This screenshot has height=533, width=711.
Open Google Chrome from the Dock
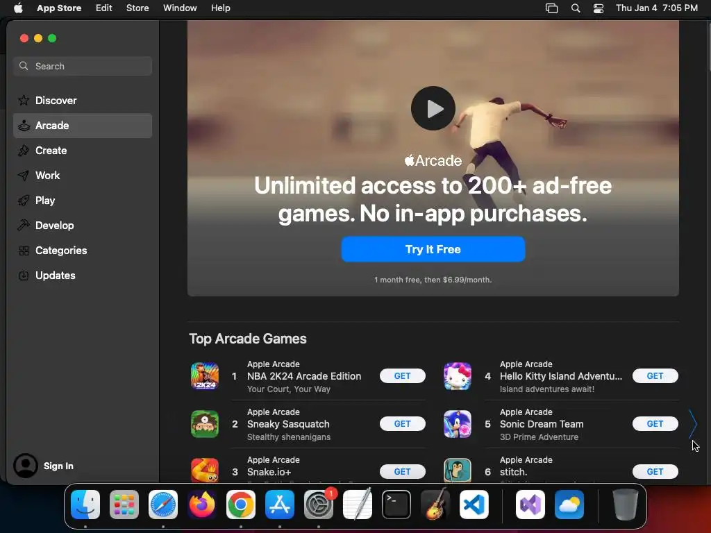[x=241, y=505]
